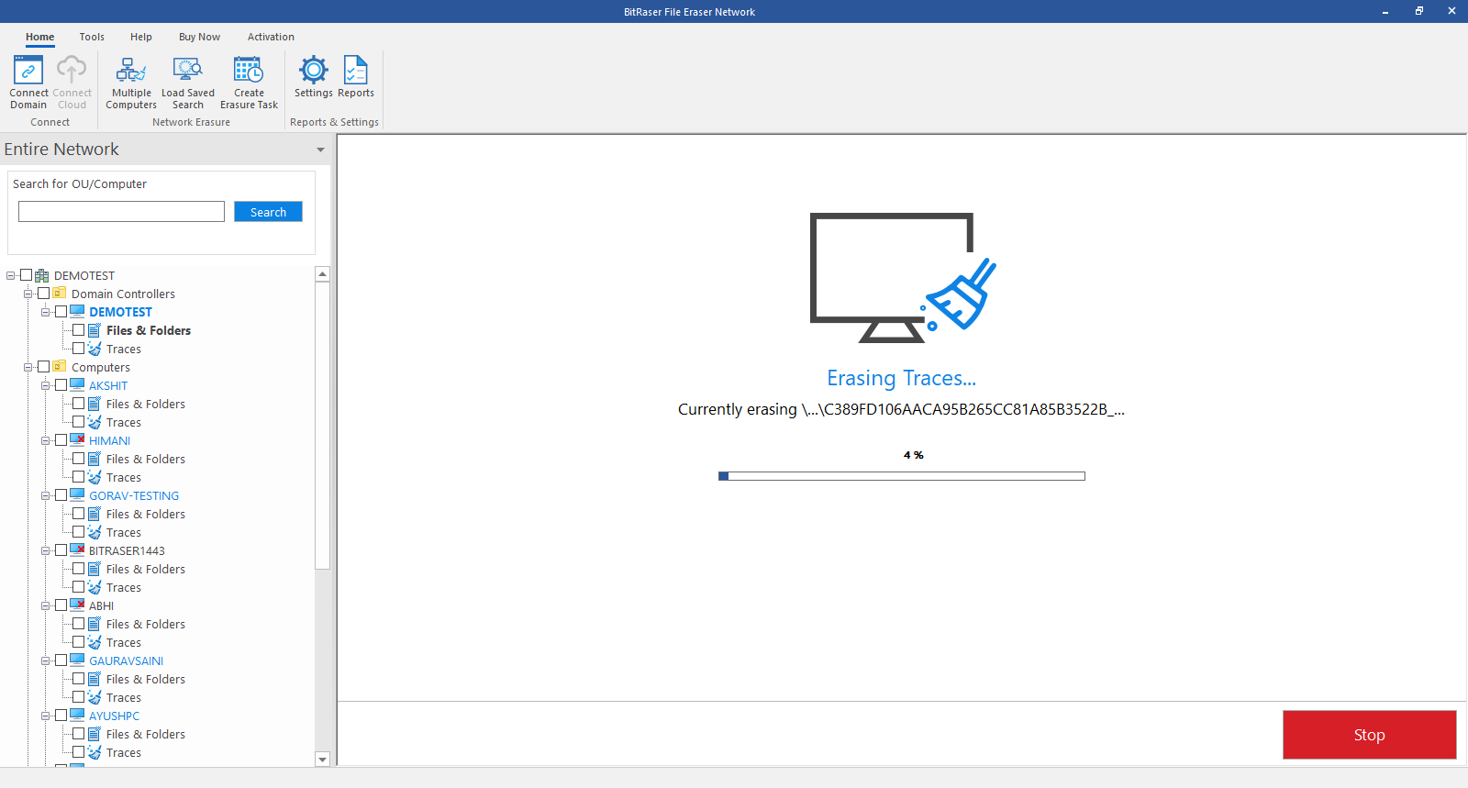Check the AKSHIT computer checkbox

pyautogui.click(x=61, y=385)
